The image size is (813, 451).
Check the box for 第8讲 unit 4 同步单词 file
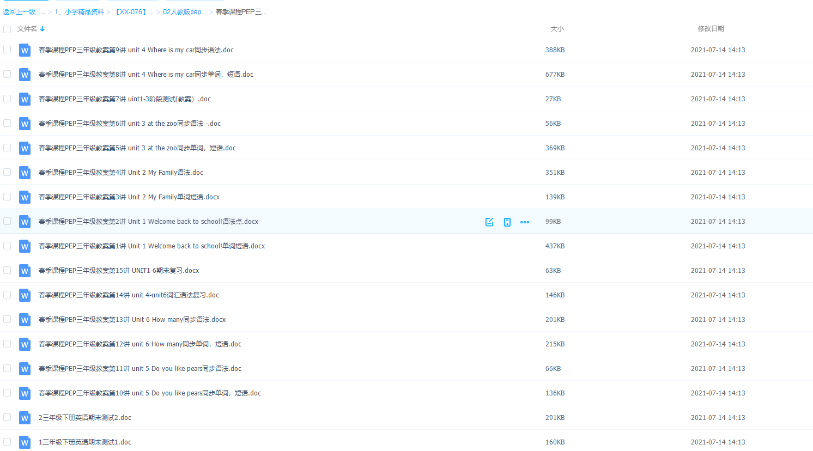tap(7, 74)
